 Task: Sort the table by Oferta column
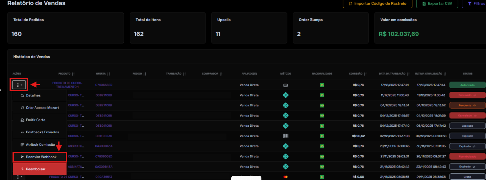pos(108,74)
